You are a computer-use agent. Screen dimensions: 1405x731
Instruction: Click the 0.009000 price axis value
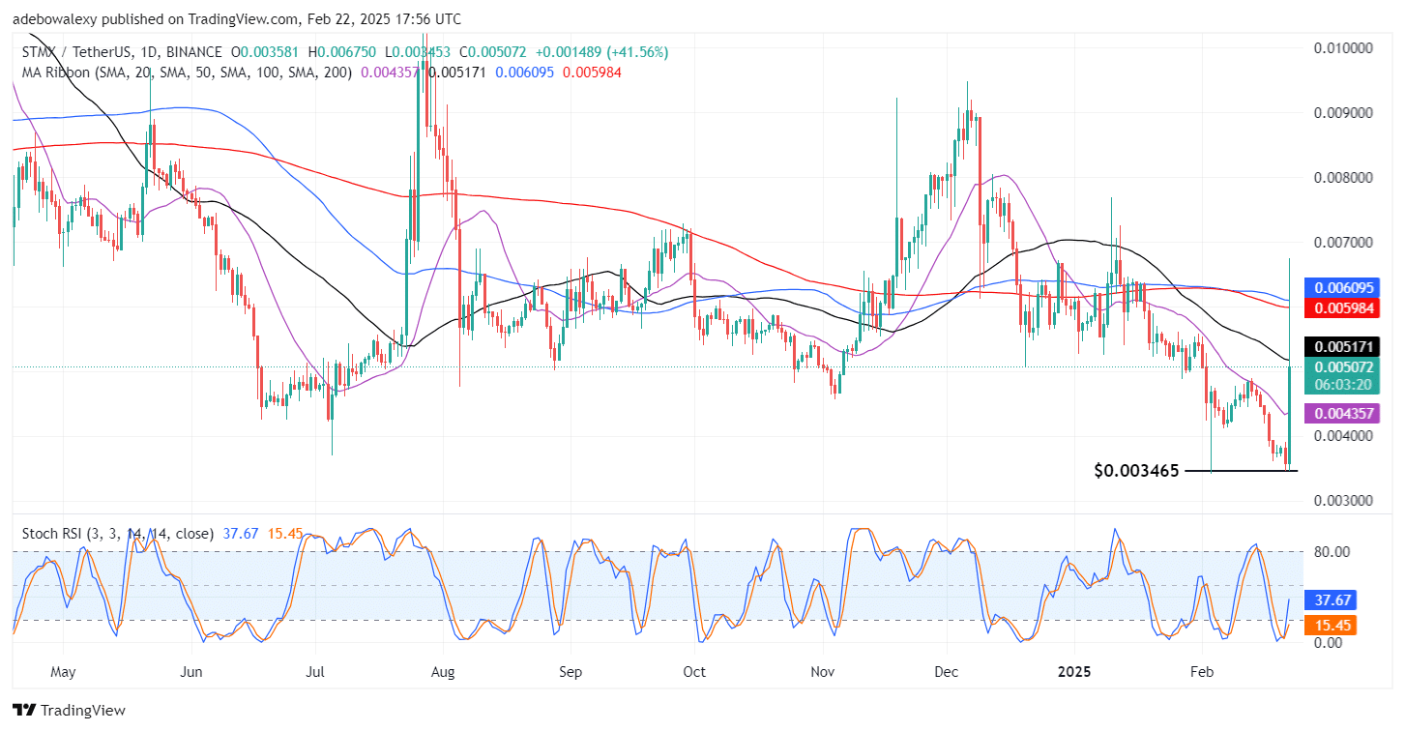pos(1345,113)
